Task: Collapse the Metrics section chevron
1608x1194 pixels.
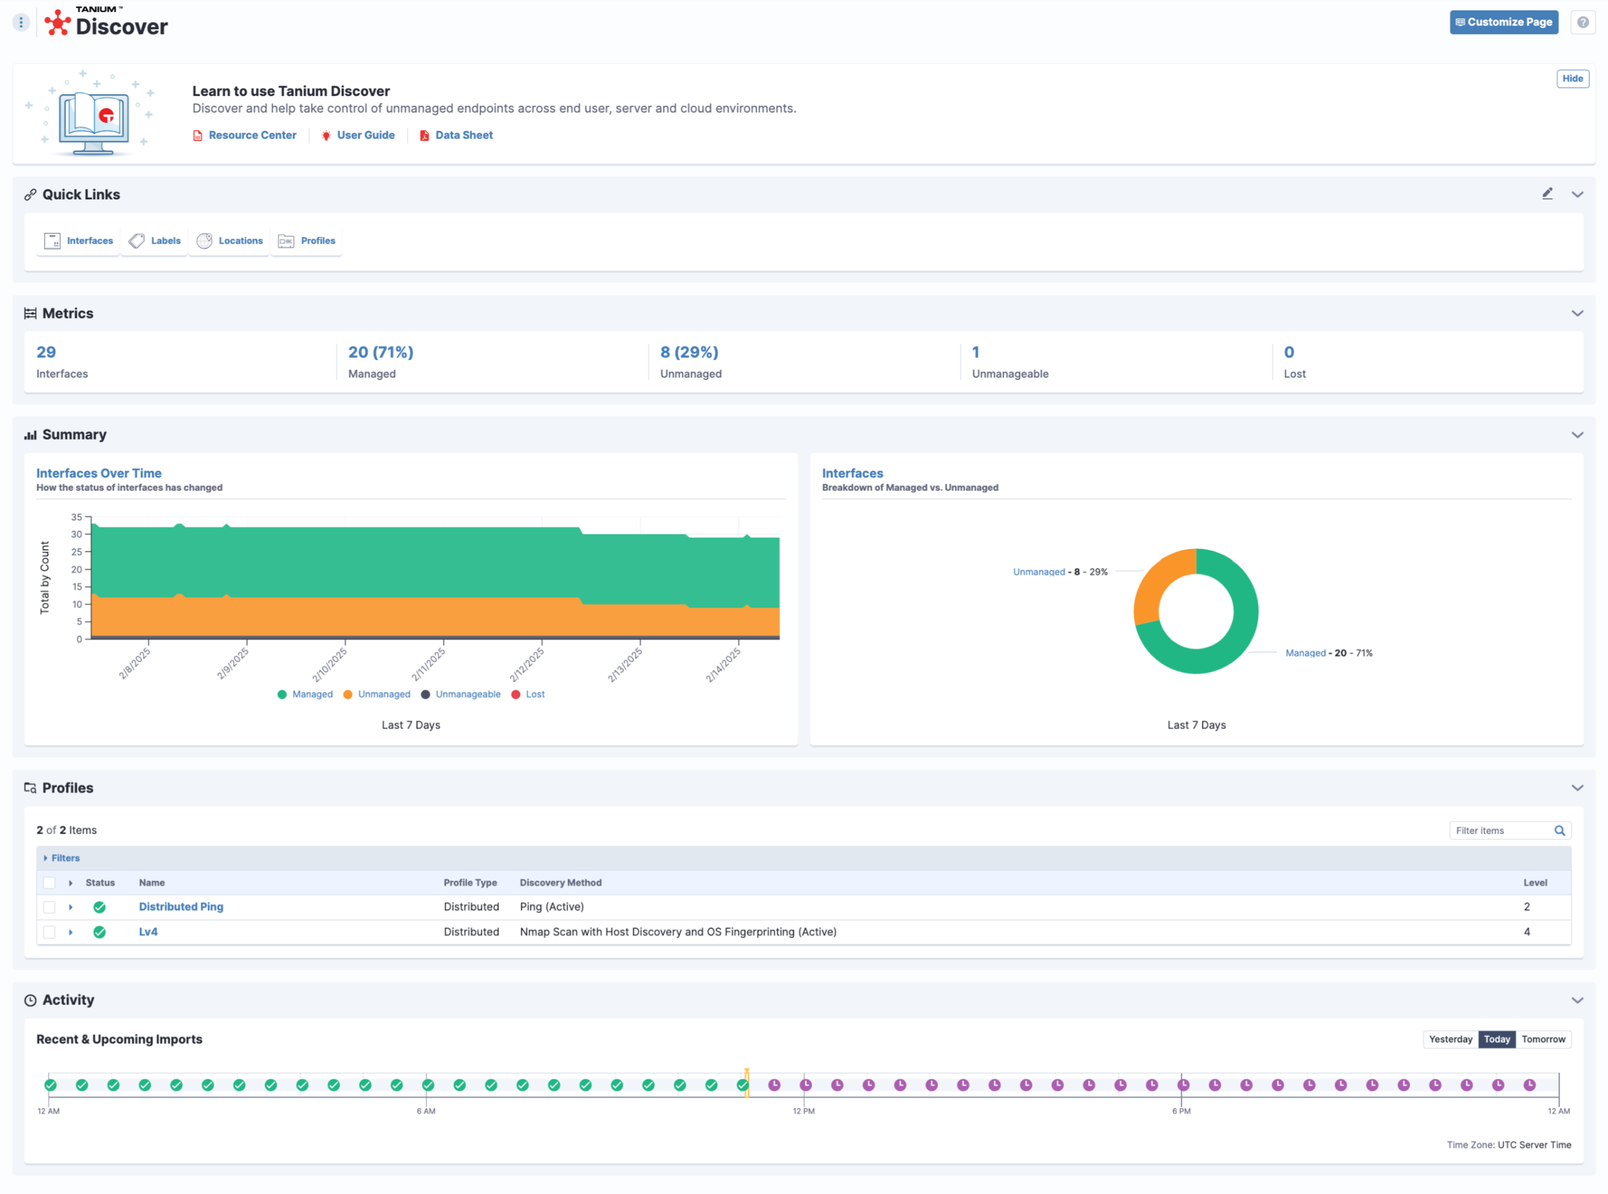Action: [x=1577, y=313]
